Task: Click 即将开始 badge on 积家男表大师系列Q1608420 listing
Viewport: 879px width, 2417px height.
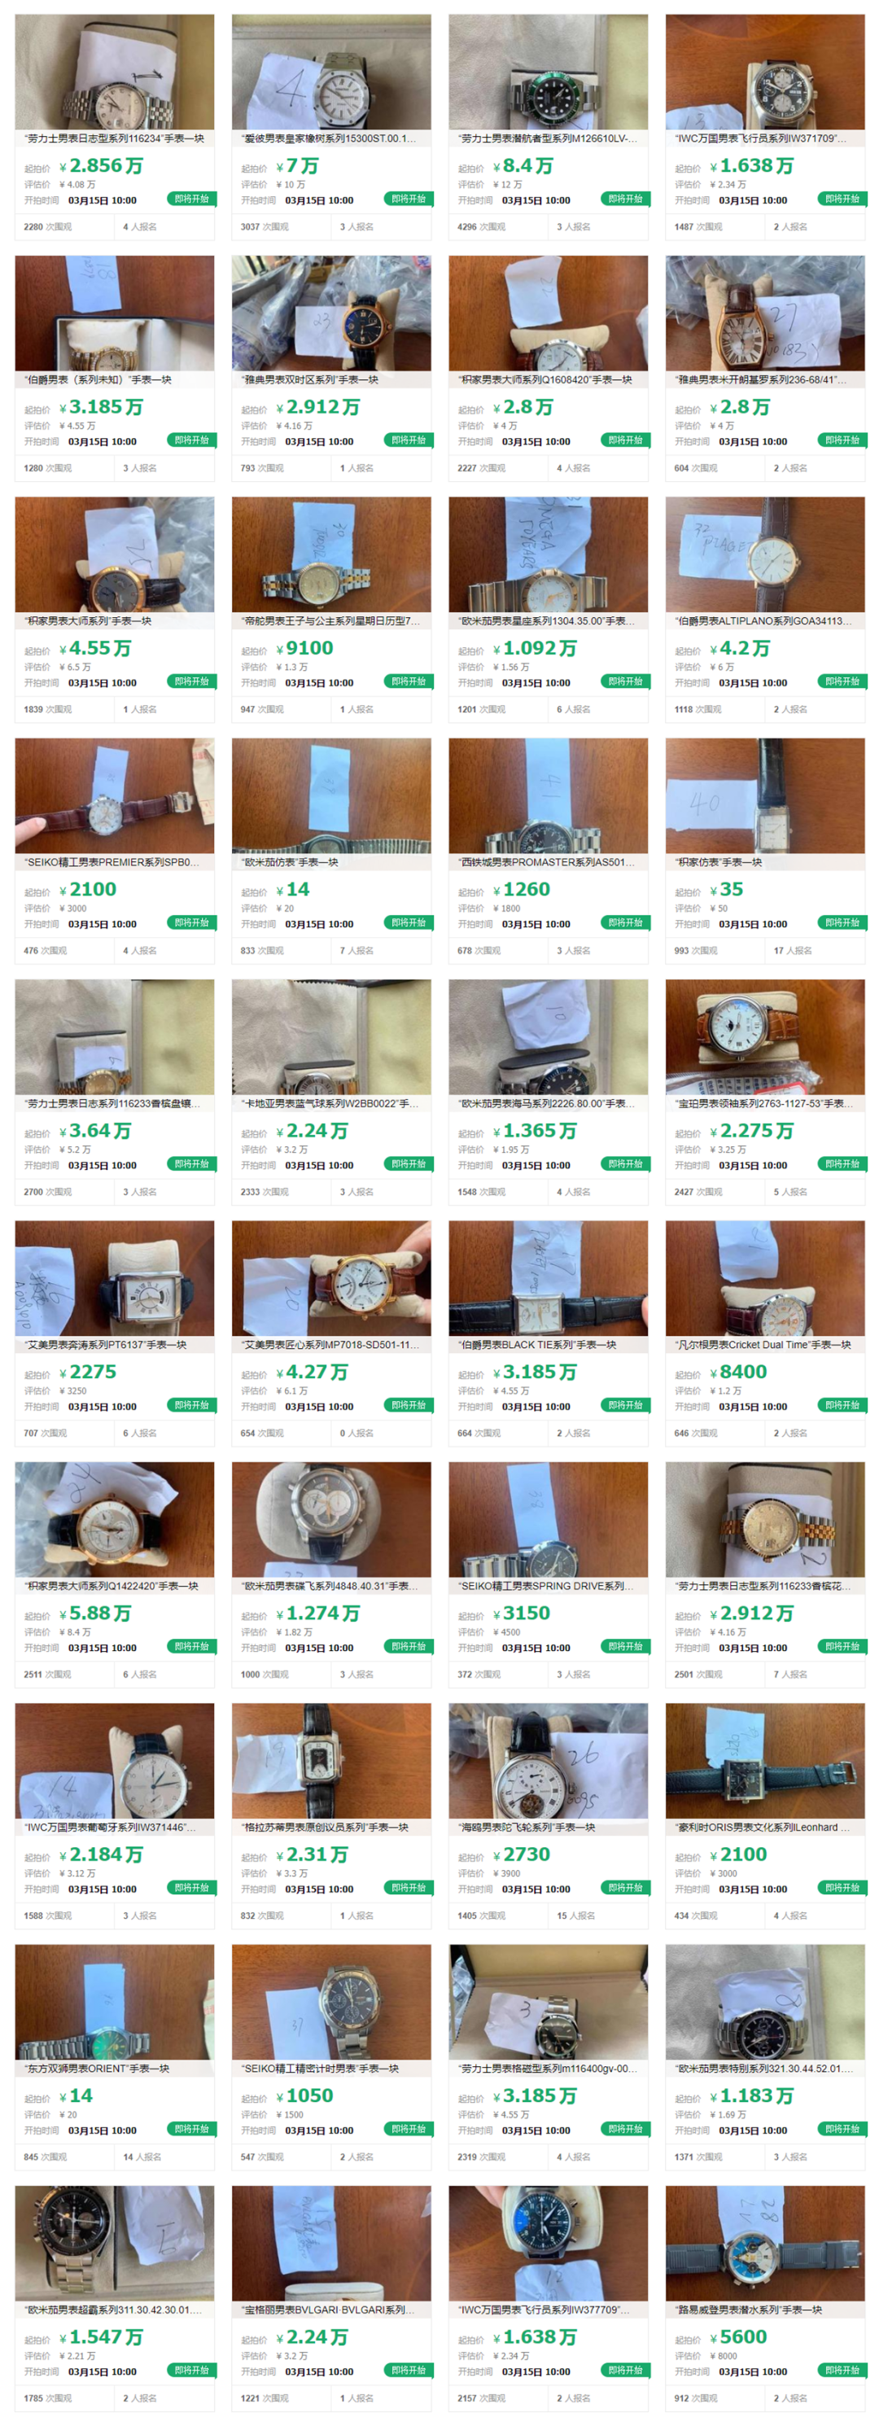Action: [625, 440]
